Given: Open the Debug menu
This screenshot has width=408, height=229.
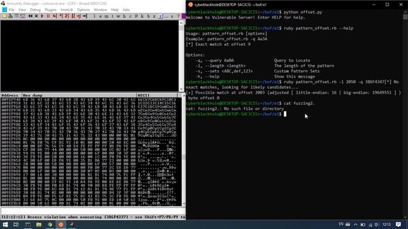Looking at the screenshot, I should pyautogui.click(x=35, y=10).
